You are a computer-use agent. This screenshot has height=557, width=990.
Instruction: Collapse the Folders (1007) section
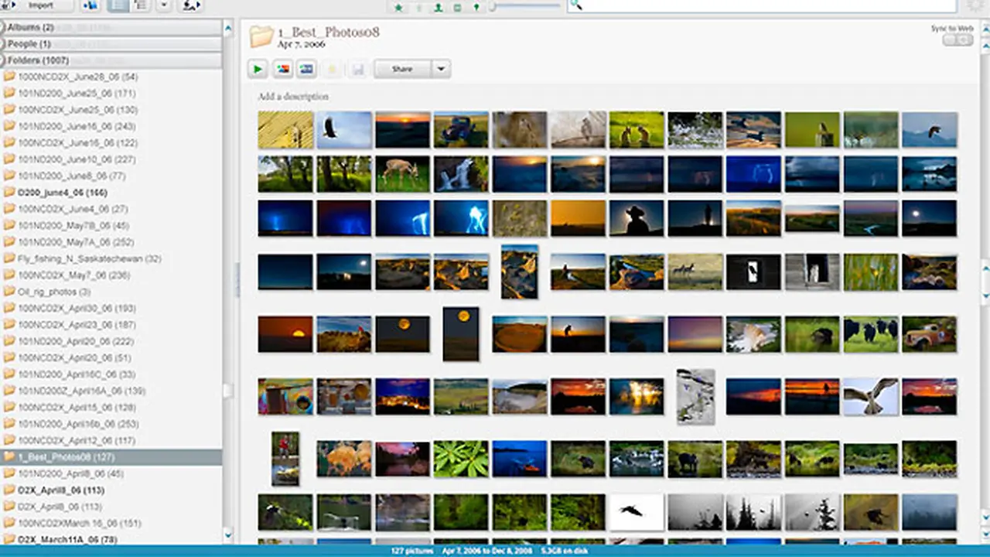point(111,60)
